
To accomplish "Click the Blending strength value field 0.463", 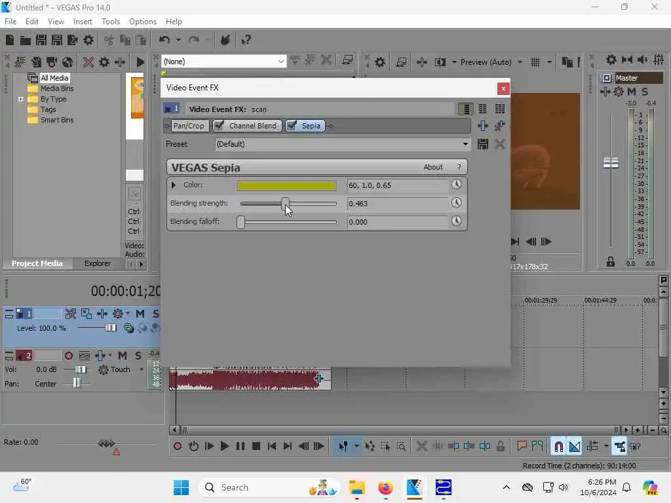I will click(x=396, y=204).
